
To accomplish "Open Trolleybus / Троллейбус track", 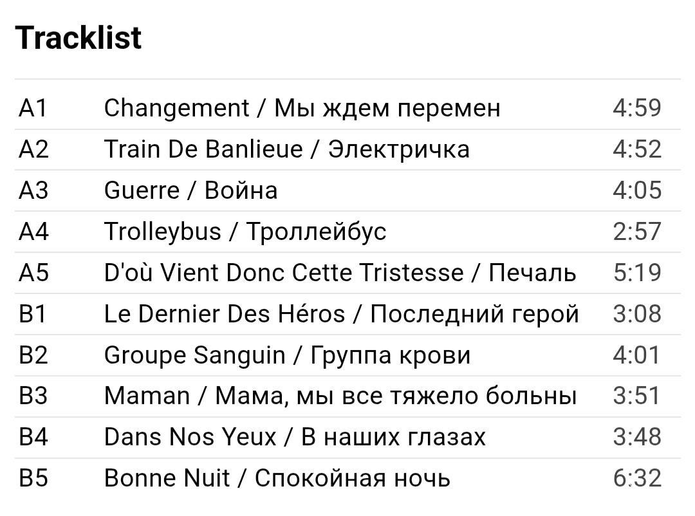I will click(245, 232).
